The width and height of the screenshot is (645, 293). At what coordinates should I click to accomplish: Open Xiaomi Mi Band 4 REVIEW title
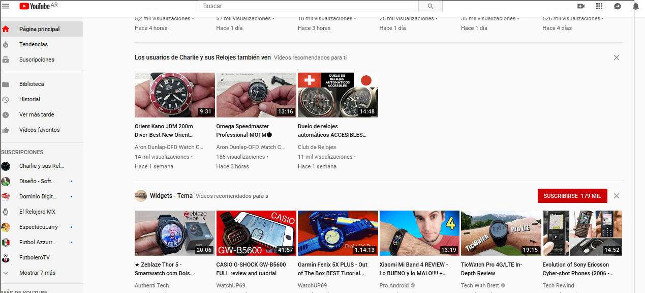(414, 269)
